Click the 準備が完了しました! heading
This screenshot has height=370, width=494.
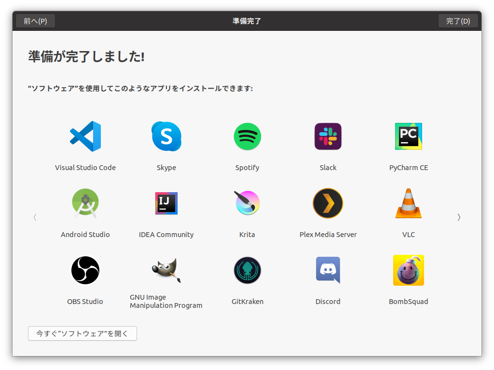tap(86, 57)
